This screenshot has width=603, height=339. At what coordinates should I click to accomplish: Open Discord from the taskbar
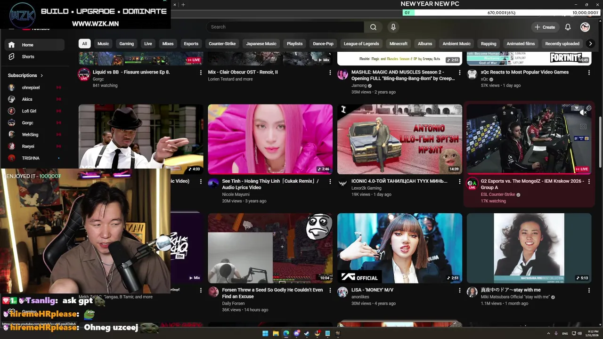click(296, 333)
